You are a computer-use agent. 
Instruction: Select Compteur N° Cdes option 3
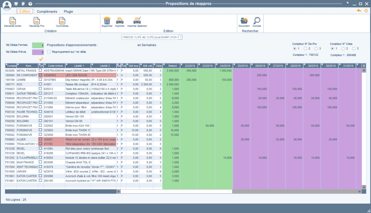click(354, 49)
